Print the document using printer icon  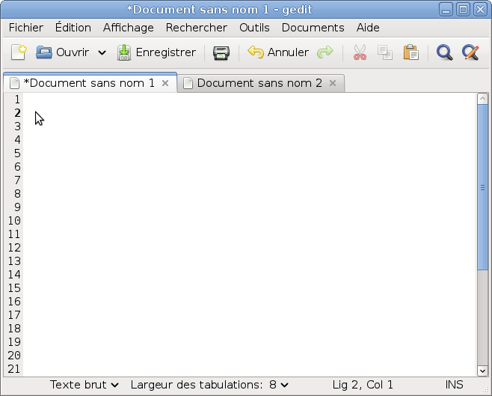coord(221,52)
